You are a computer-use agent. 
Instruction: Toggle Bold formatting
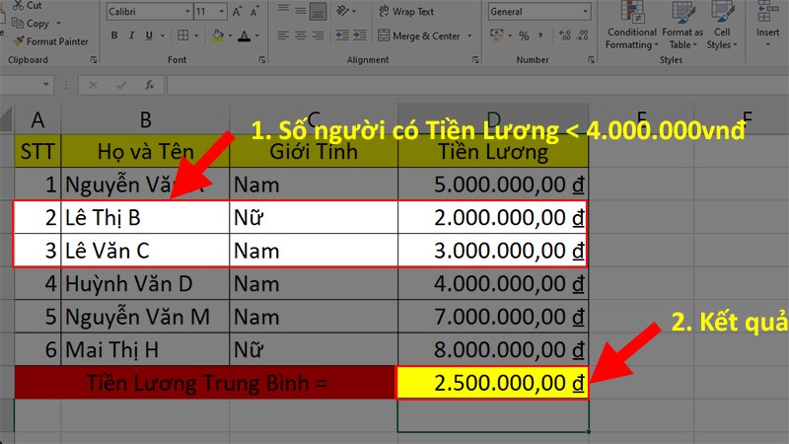(114, 36)
